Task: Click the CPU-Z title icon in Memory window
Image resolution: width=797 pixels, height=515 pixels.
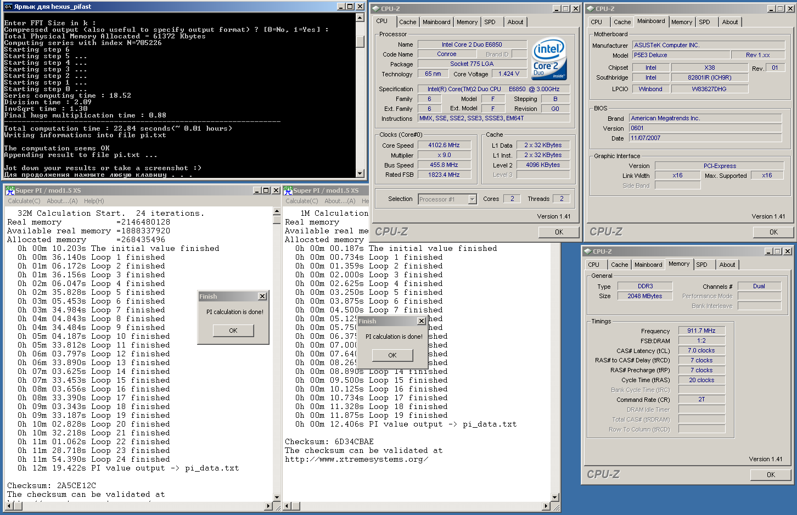Action: (x=587, y=251)
